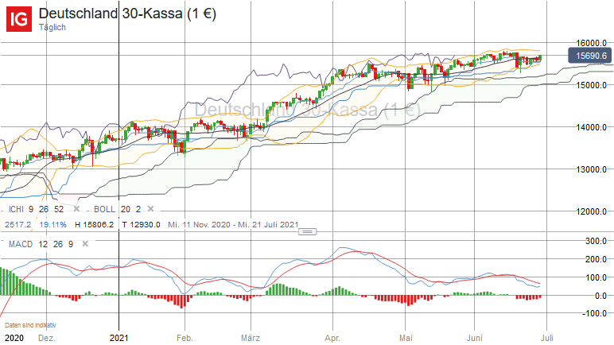Click the 2020 label on time axis

(14, 338)
